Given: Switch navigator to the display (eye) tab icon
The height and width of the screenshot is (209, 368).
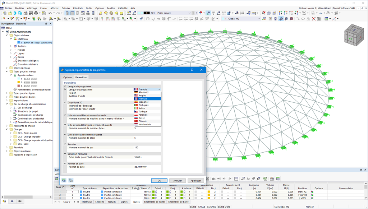Looking at the screenshot, I should coord(12,201).
